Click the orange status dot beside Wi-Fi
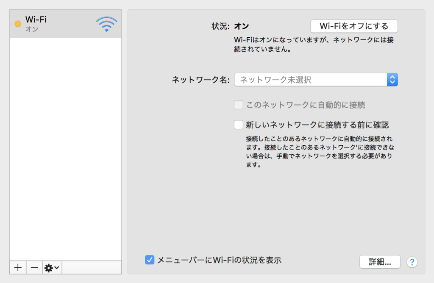The width and height of the screenshot is (434, 283). coord(18,24)
